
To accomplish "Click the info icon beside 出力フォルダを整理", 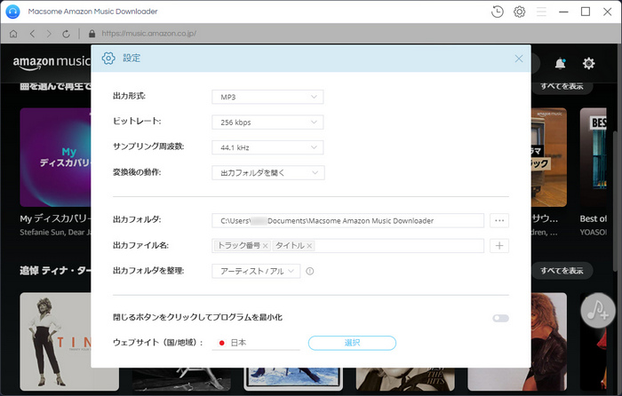I will pos(310,271).
